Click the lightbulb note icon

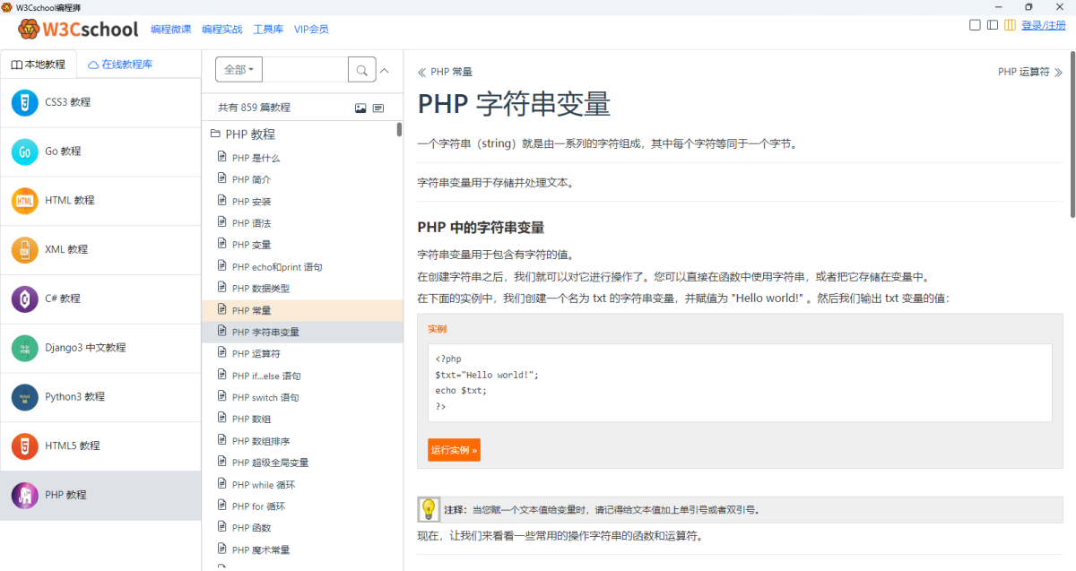pos(429,509)
